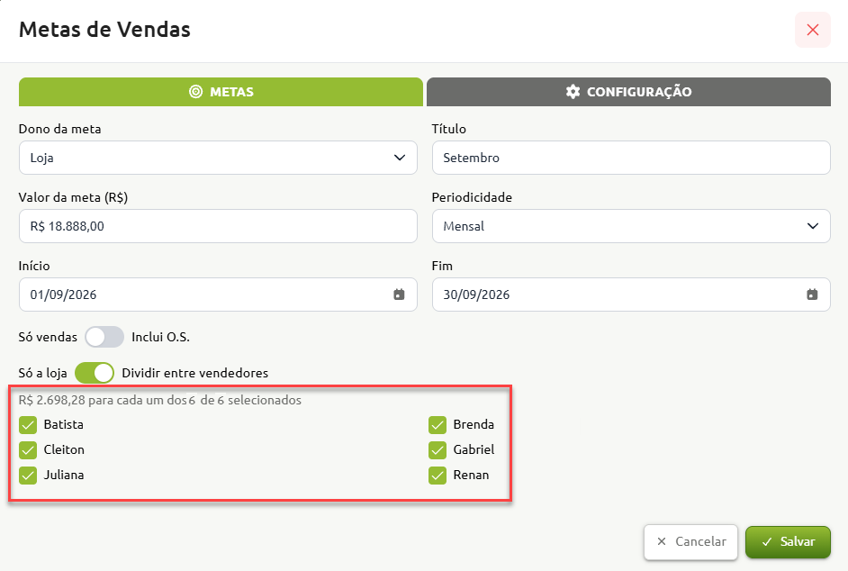The height and width of the screenshot is (571, 848).
Task: Click the Cancelar button
Action: [x=690, y=542]
